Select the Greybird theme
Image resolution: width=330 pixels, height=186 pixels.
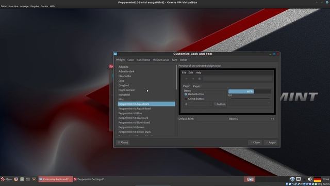click(146, 85)
